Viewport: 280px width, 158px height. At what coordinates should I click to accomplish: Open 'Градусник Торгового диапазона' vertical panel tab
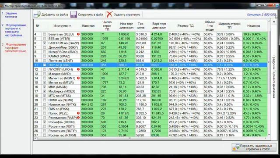274,77
